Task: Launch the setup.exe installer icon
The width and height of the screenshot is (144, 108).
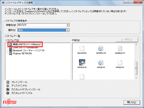Action: tap(82, 62)
